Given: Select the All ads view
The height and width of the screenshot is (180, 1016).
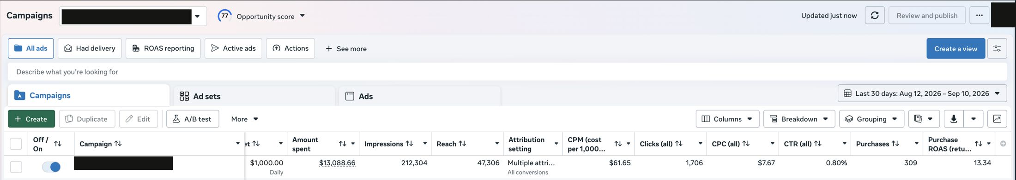Looking at the screenshot, I should click(x=31, y=48).
